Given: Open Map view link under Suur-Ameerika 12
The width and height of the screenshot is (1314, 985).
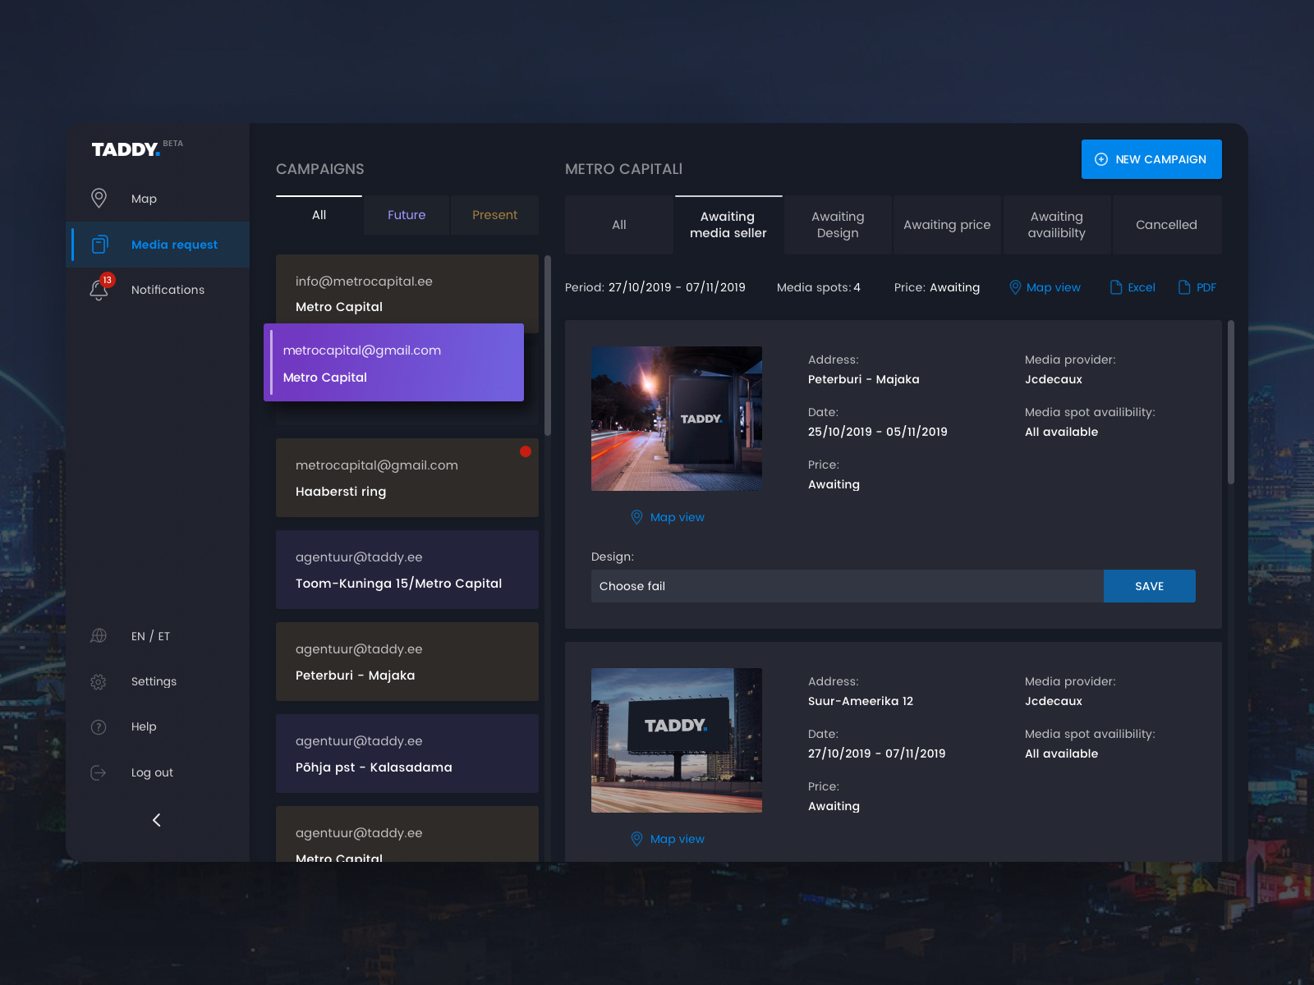Looking at the screenshot, I should tap(678, 839).
